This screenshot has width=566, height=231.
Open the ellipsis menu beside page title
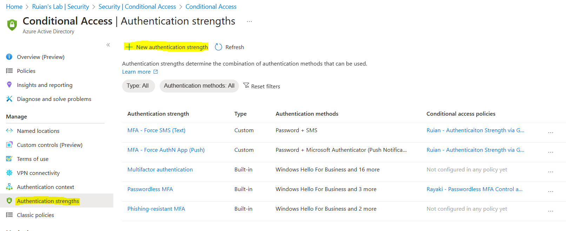click(x=249, y=21)
